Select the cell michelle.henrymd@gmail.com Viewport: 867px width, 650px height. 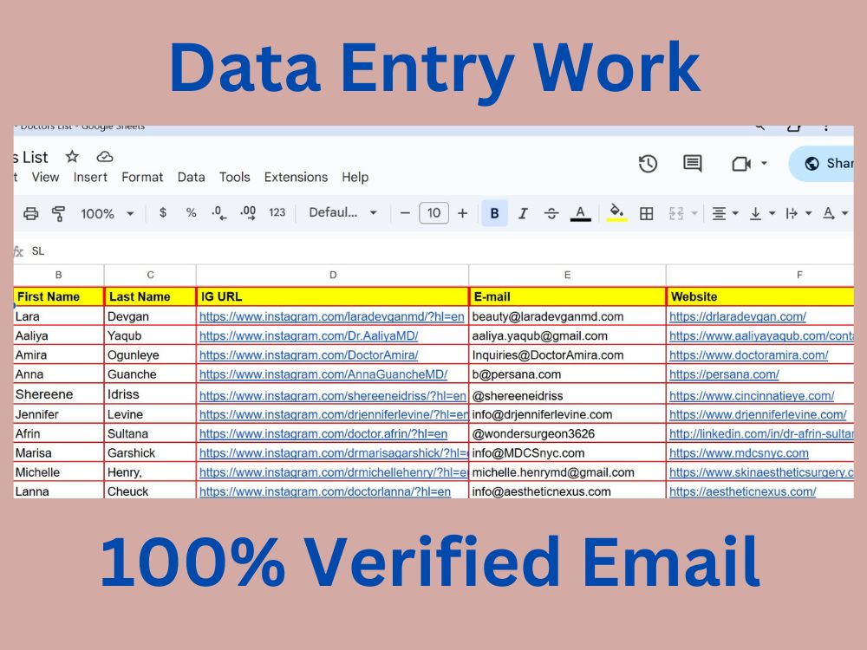[x=567, y=472]
